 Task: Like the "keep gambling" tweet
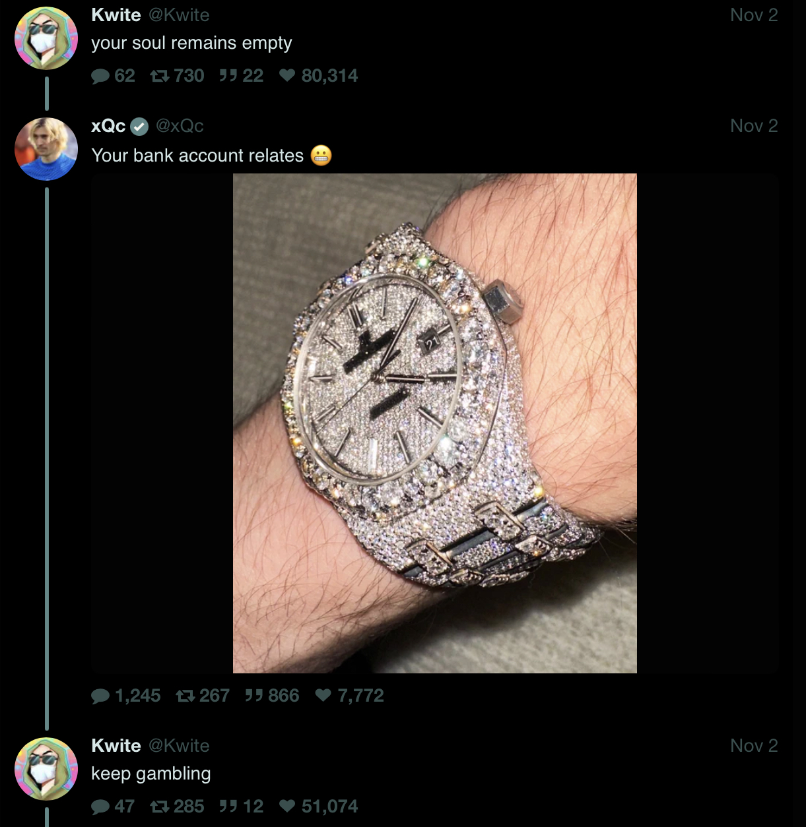pos(287,806)
